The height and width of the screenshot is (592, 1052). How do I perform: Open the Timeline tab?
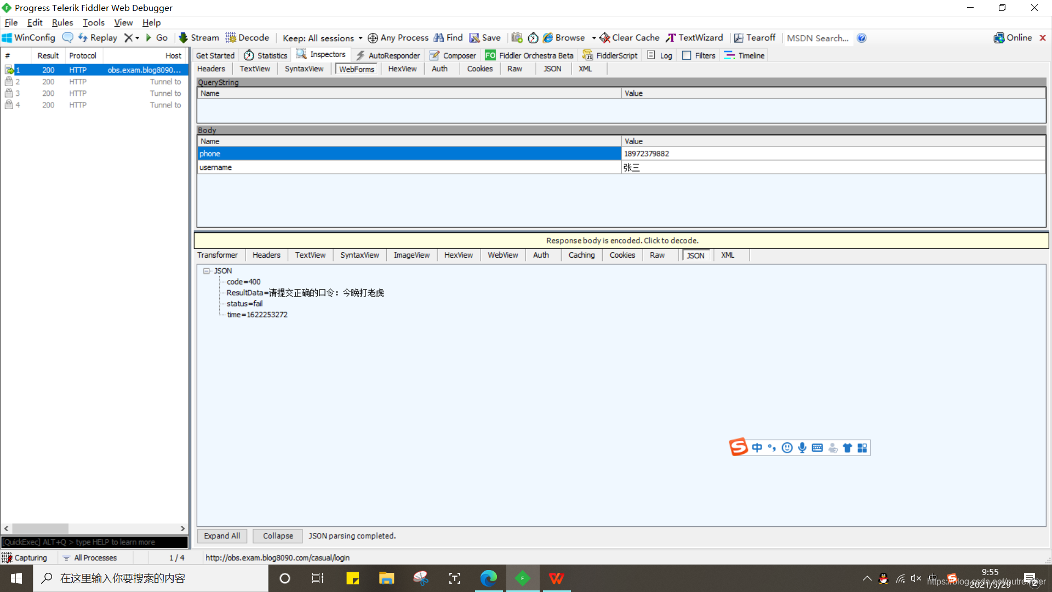[744, 55]
